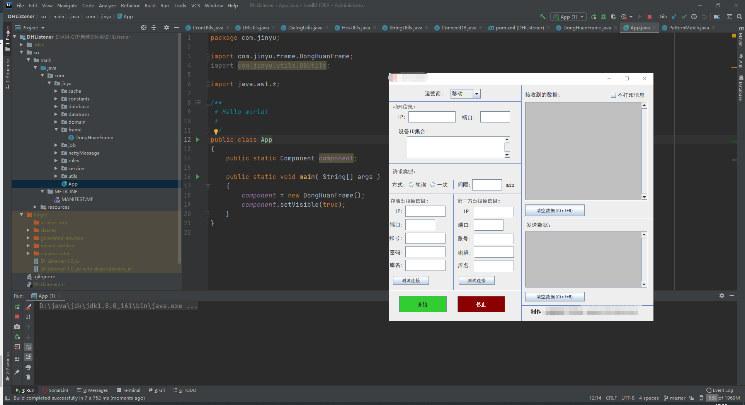745x405 pixels.
Task: Click the red 停止 button
Action: click(481, 304)
